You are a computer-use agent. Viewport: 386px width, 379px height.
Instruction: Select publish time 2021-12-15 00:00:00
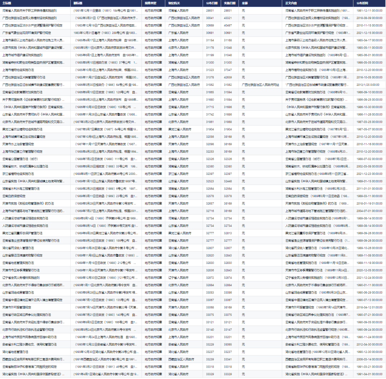point(370,33)
